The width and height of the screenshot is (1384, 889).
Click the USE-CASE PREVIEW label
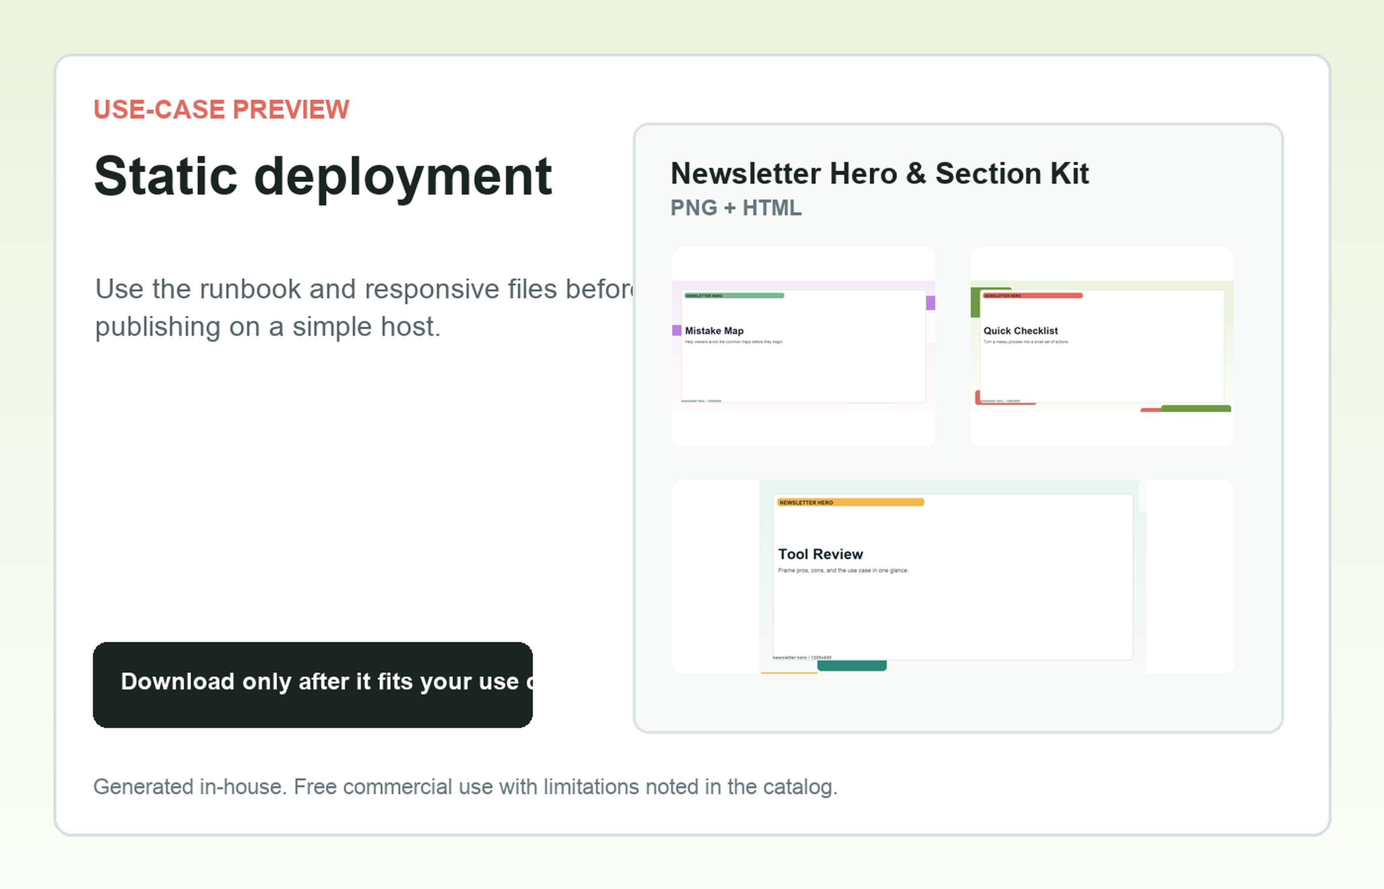[x=221, y=110]
